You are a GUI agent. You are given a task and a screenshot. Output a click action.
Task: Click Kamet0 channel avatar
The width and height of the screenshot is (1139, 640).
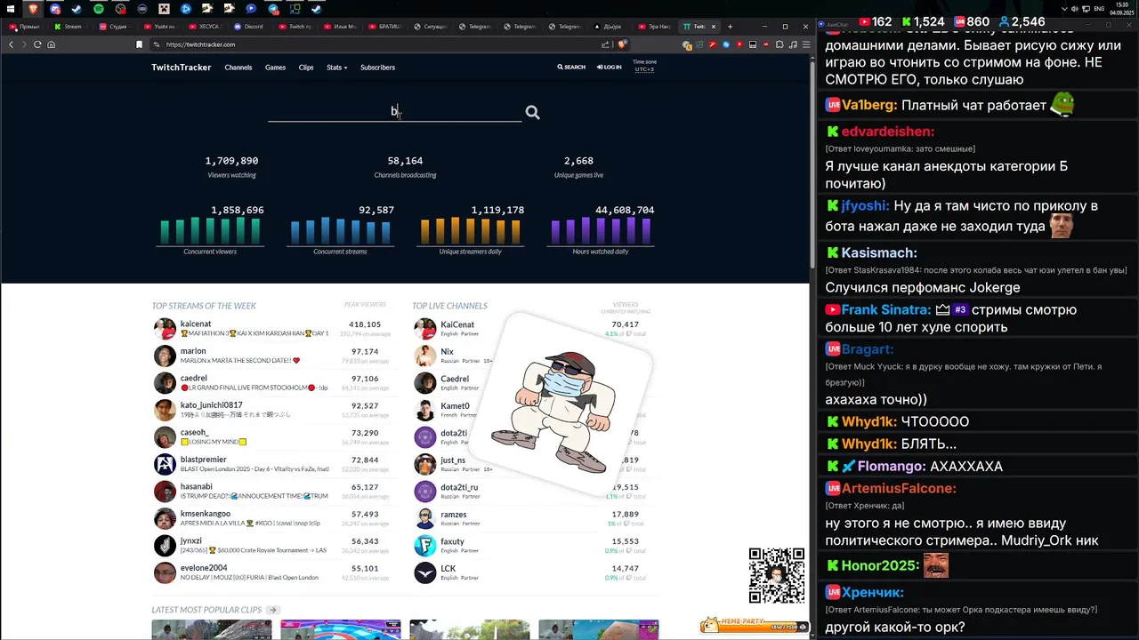pos(425,410)
